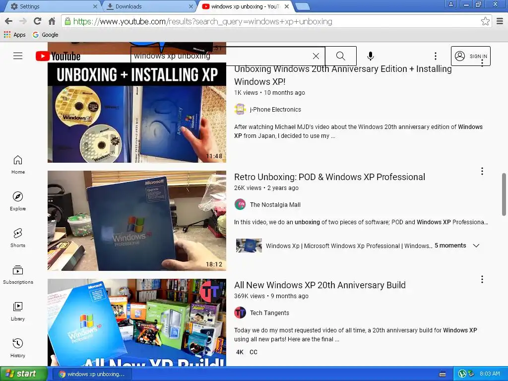Close the Downloads tab
This screenshot has height=381, width=508.
(191, 6)
